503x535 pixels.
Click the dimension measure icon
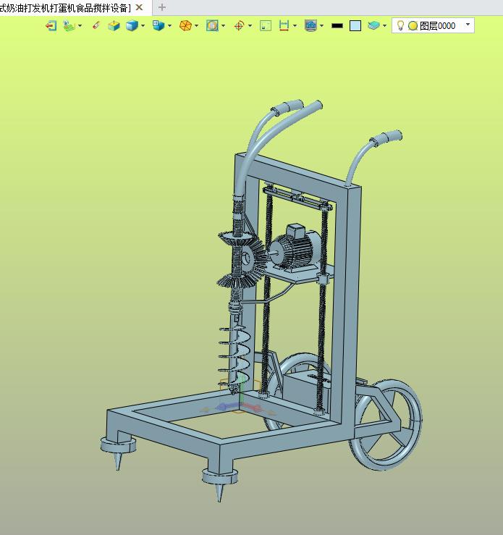pyautogui.click(x=284, y=25)
